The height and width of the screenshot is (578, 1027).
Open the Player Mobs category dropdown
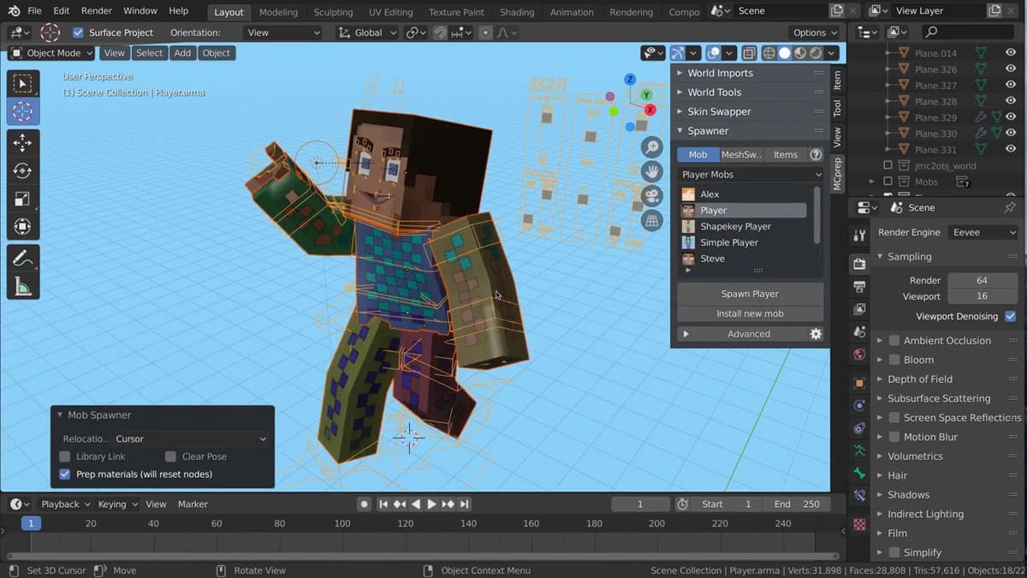coord(751,175)
